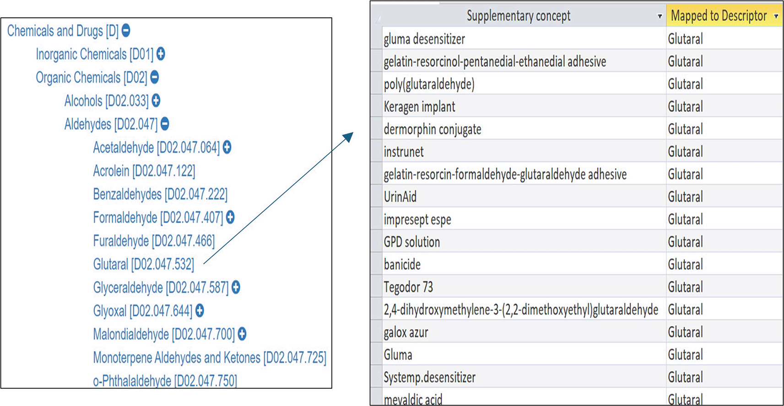Select Benzaldehydes [D02.047.222] in the tree
784x406 pixels.
click(160, 194)
